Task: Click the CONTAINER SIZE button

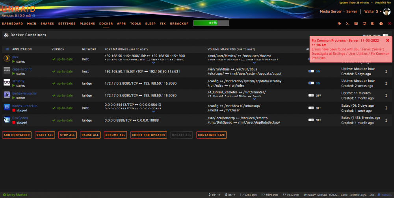Action: coord(211,135)
